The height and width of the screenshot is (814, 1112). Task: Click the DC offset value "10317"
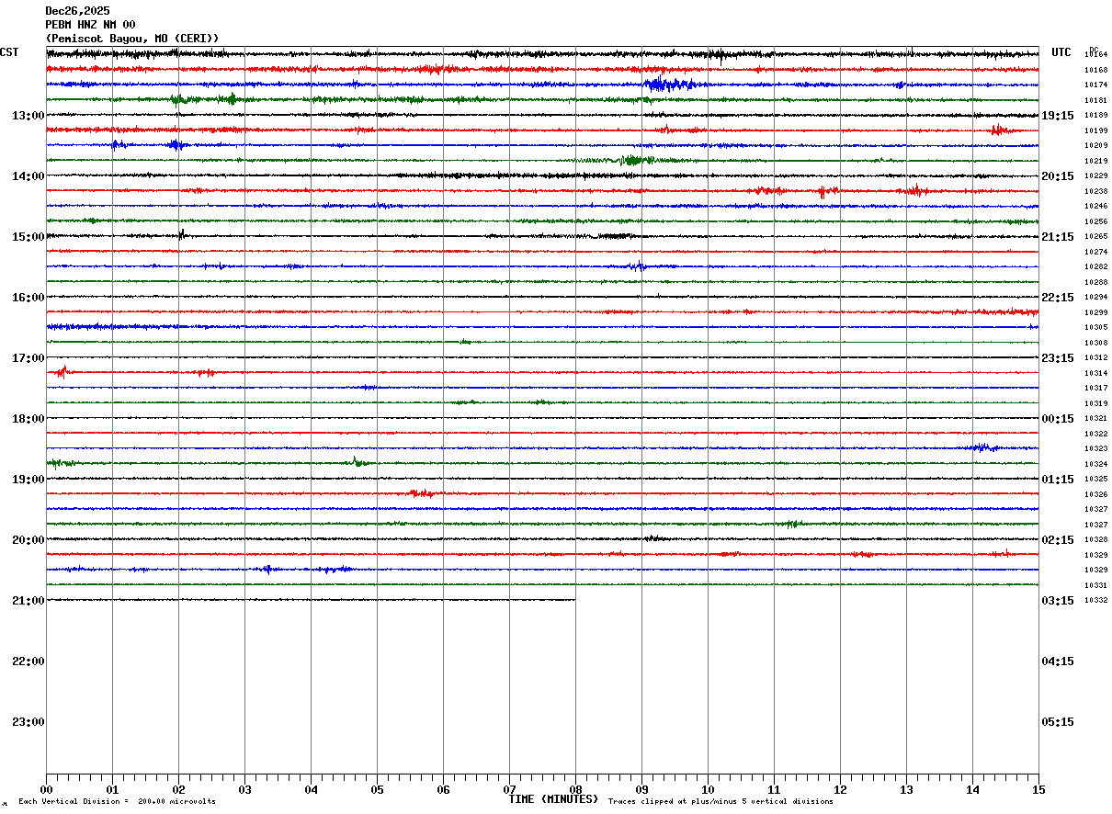point(1096,389)
